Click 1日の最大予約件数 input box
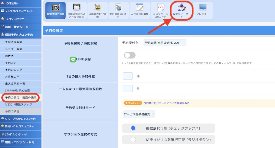This screenshot has height=148, width=275. tap(128, 76)
